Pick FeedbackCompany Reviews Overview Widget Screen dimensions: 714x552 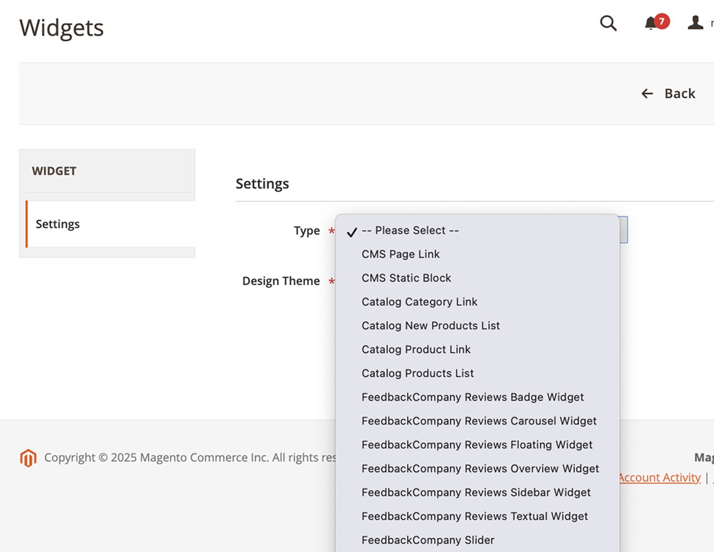tap(477, 468)
